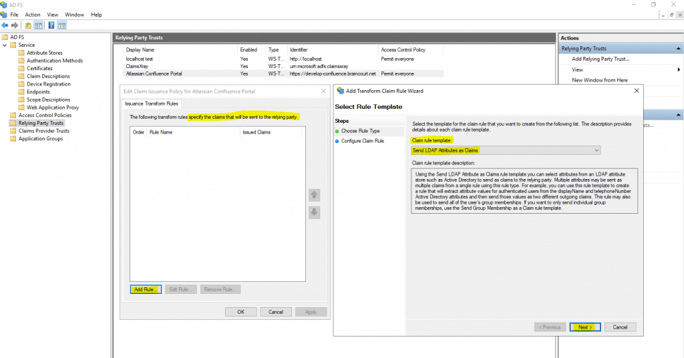Screen dimensions: 684x358
Task: Click the Issued Claims column header
Action: (x=271, y=132)
